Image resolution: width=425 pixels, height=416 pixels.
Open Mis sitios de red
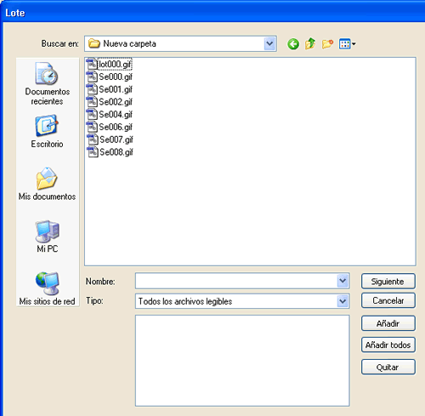pyautogui.click(x=47, y=288)
